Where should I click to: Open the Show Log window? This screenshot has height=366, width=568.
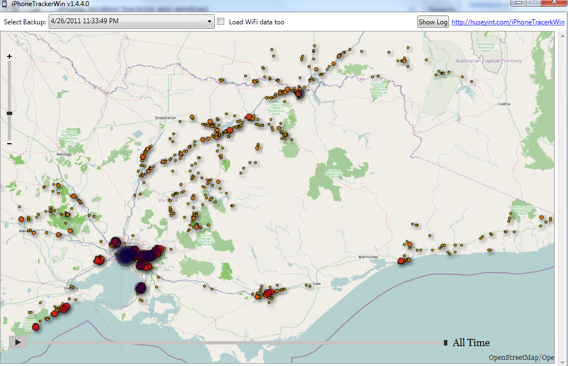tap(433, 22)
